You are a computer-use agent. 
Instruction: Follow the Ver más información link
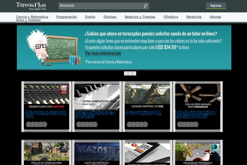pos(103,53)
